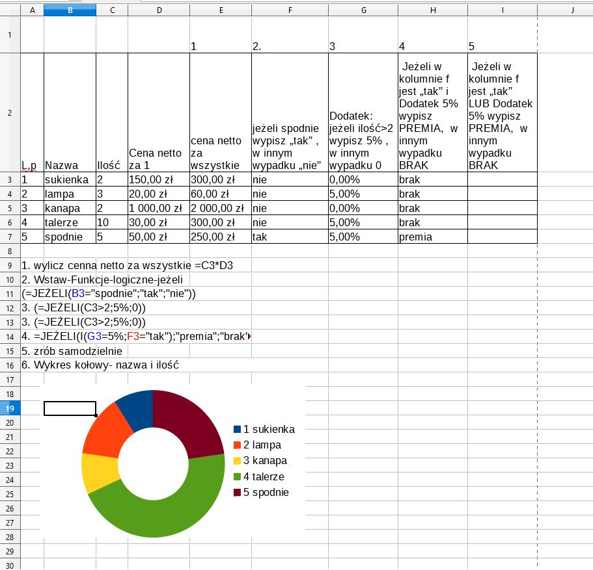The image size is (593, 570).
Task: Select column H header
Action: [x=432, y=10]
